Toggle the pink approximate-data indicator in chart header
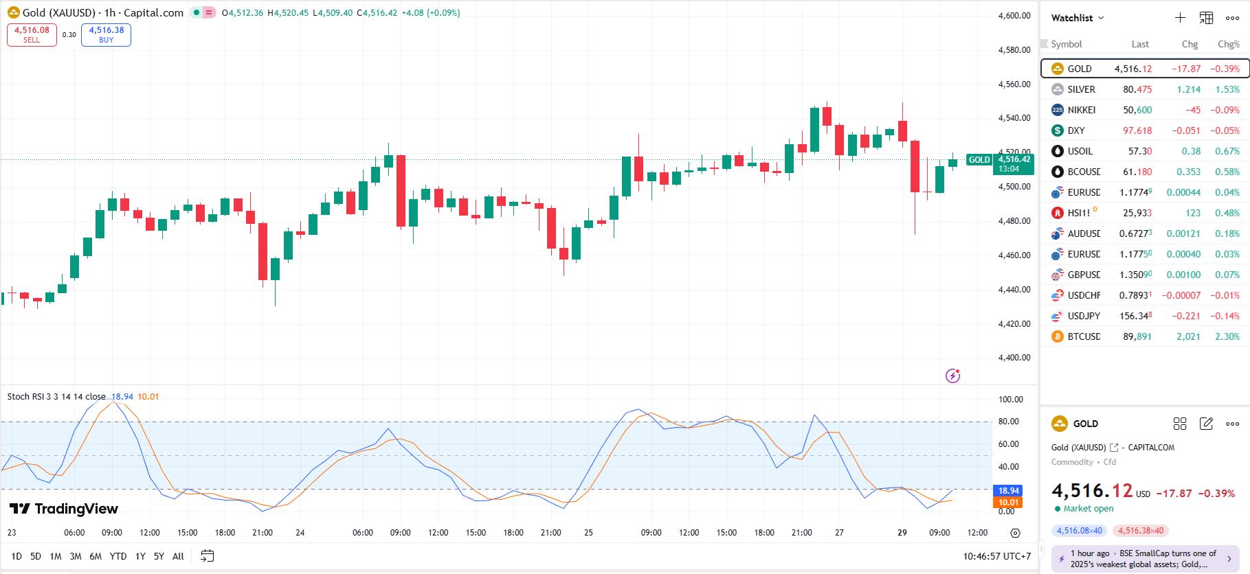The width and height of the screenshot is (1250, 574). tap(208, 12)
